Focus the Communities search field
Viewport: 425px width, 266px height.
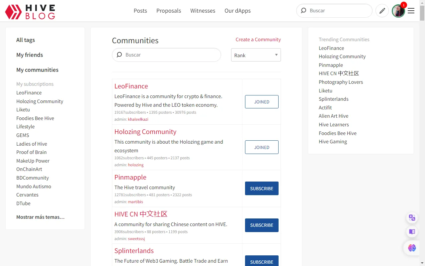point(166,55)
